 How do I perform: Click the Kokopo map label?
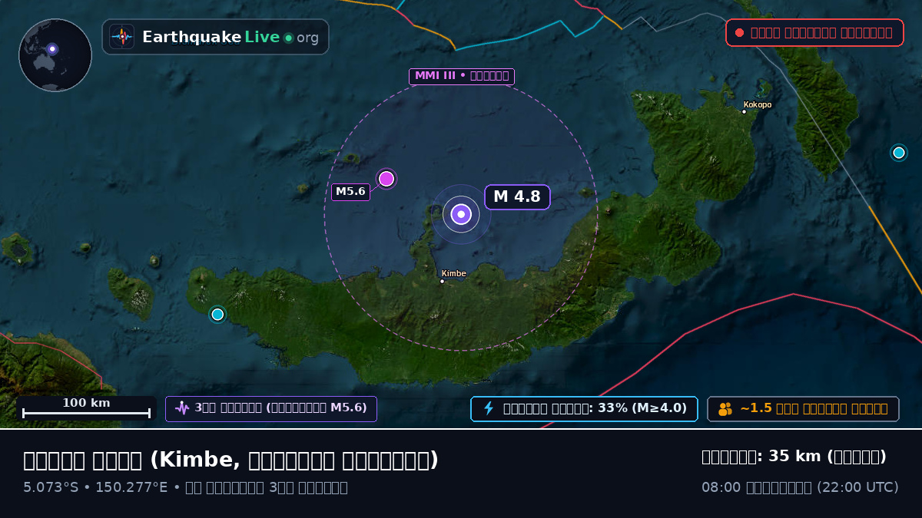(x=758, y=104)
